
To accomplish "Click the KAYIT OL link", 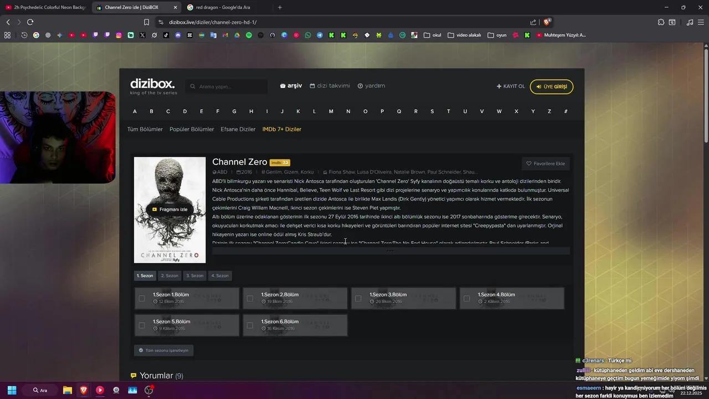I will (x=511, y=86).
